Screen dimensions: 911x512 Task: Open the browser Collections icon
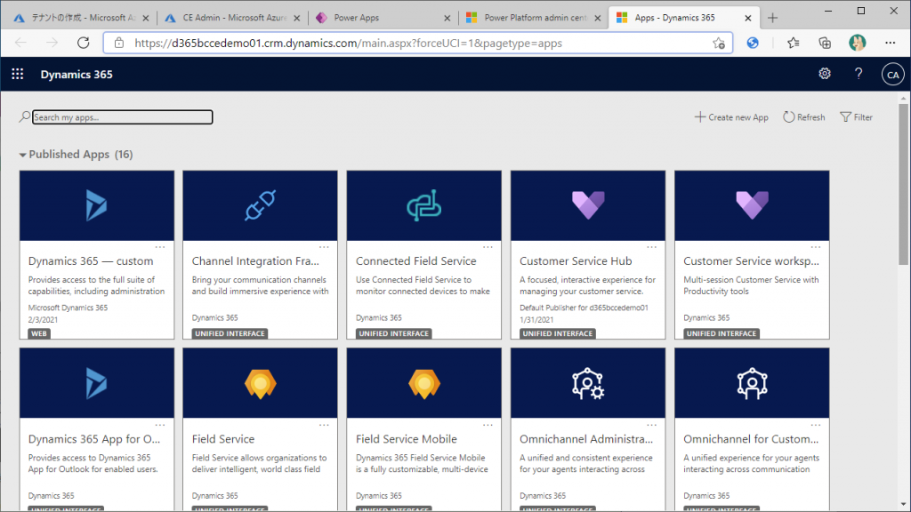825,43
